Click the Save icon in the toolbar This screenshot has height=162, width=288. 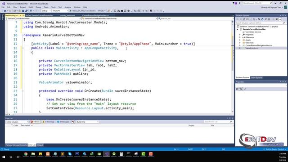click(x=23, y=11)
